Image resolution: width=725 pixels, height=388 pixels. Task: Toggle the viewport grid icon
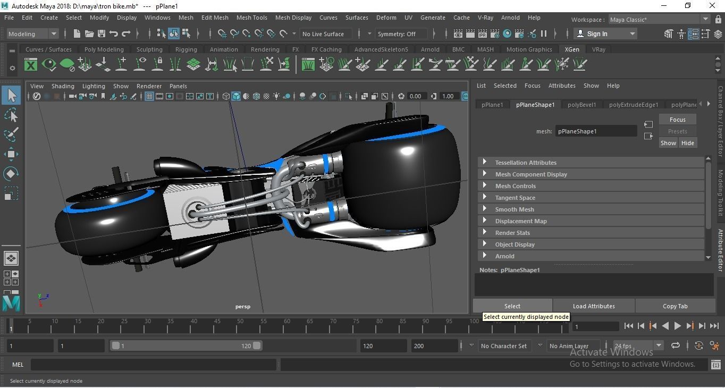pyautogui.click(x=149, y=96)
